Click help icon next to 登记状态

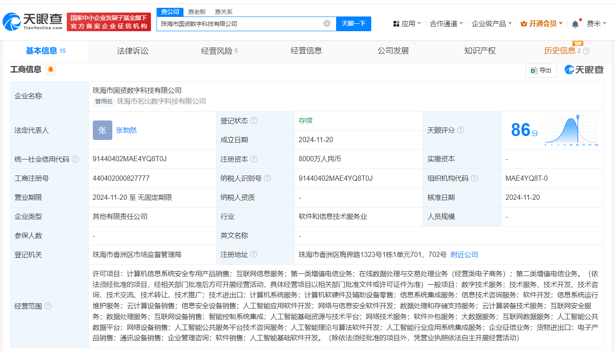[254, 120]
